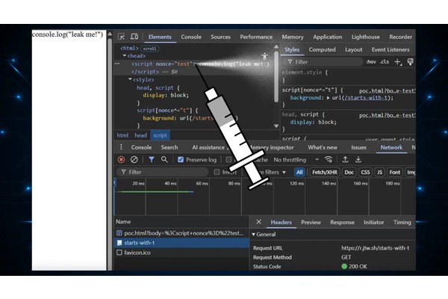Select script in the breadcrumb bar
This screenshot has height=299, width=448.
click(160, 135)
